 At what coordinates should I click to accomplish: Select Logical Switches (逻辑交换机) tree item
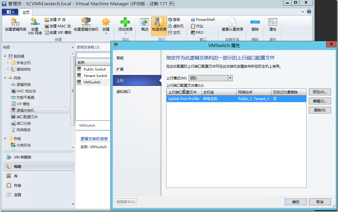(39, 110)
